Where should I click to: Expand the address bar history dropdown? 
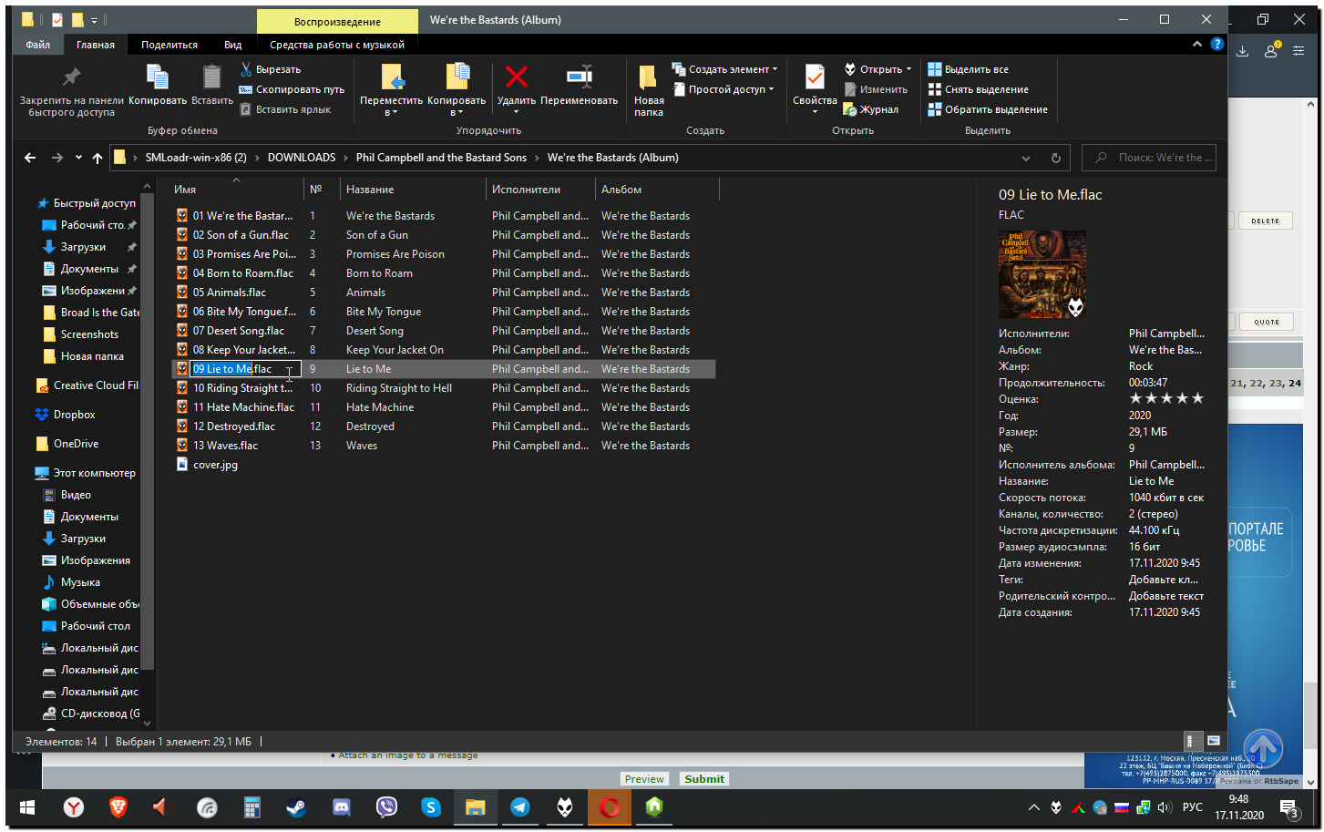click(1026, 158)
